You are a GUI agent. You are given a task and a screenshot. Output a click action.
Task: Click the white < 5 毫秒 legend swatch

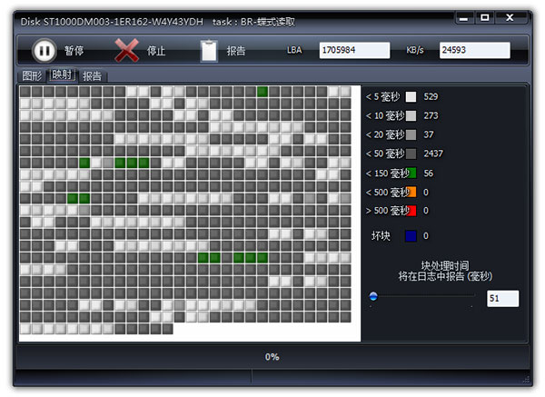click(x=411, y=96)
